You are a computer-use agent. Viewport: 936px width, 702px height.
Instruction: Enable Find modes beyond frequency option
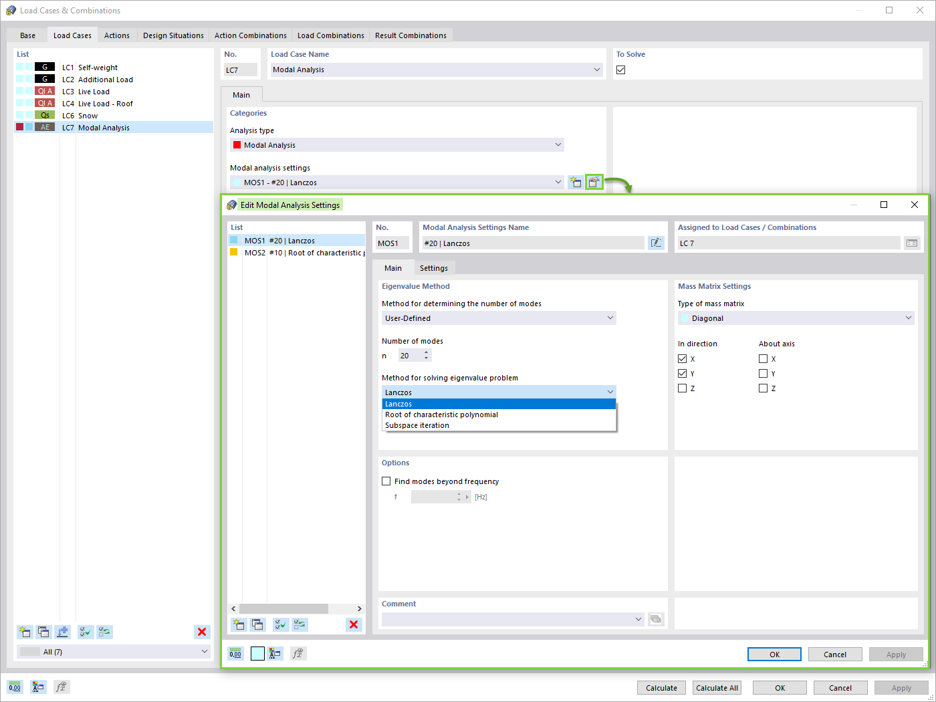pyautogui.click(x=386, y=481)
